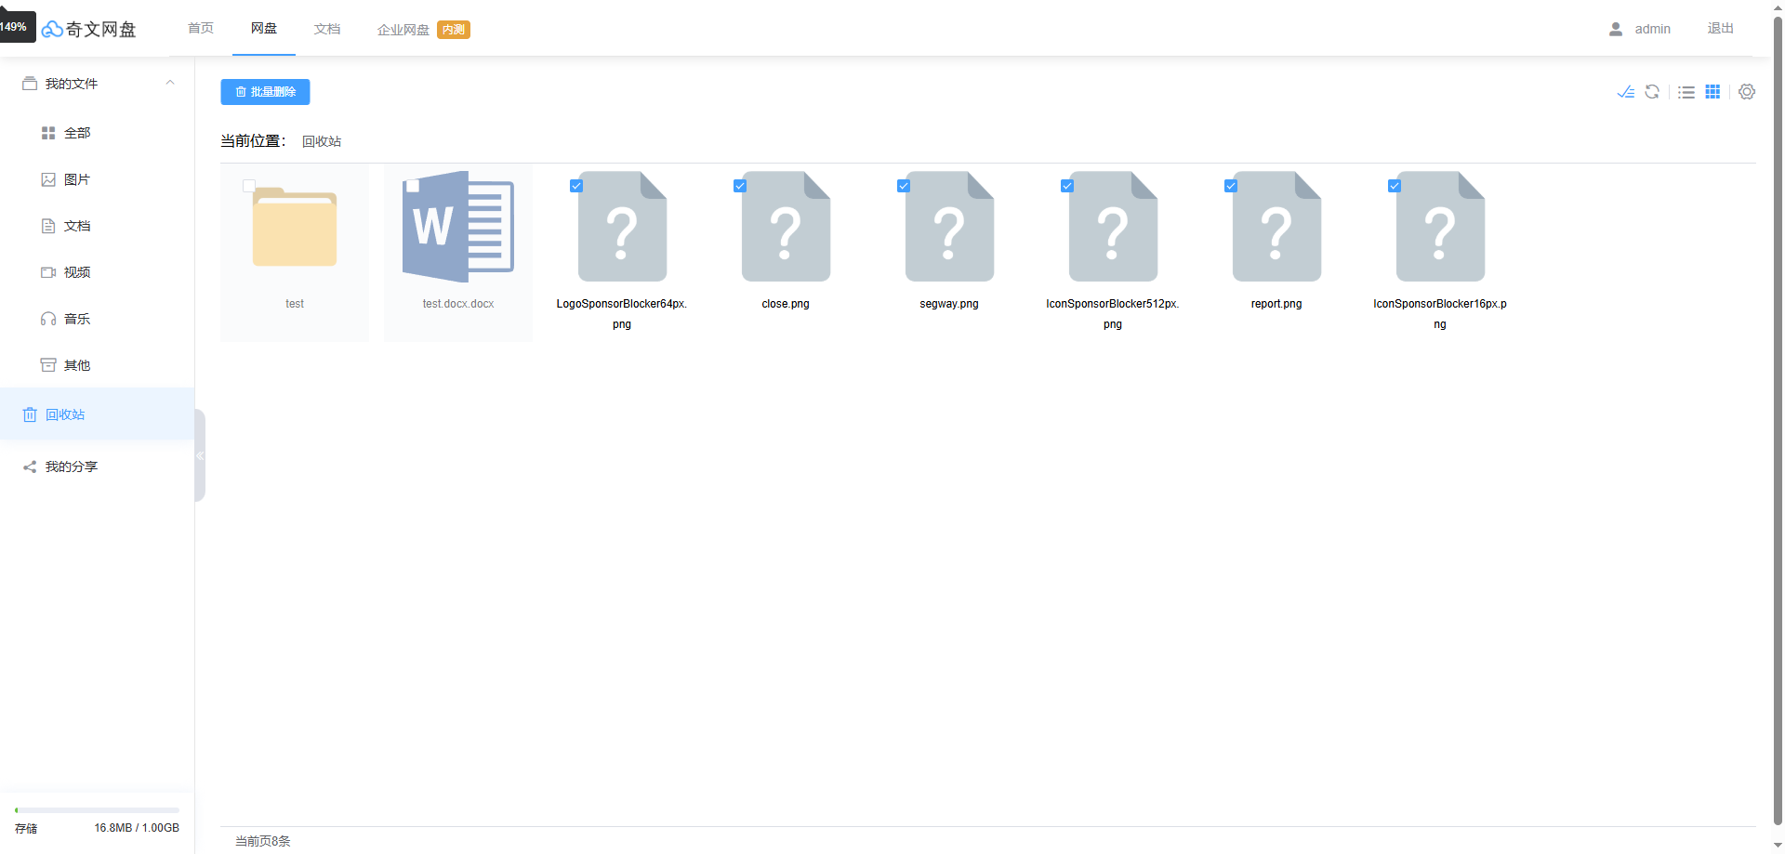Switch to list view layout
Screen dimensions: 1785x854
click(x=1686, y=92)
